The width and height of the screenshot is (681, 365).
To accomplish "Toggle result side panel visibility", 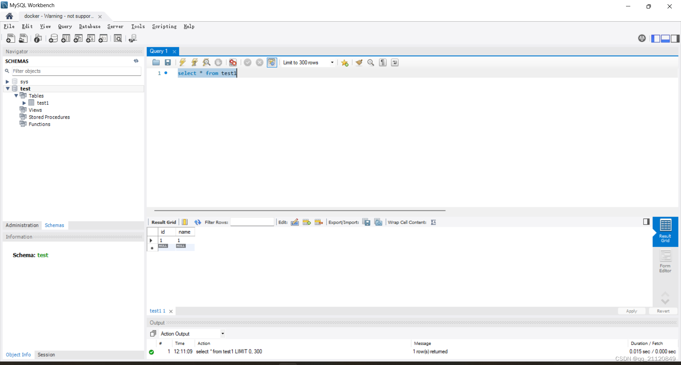I will (646, 221).
